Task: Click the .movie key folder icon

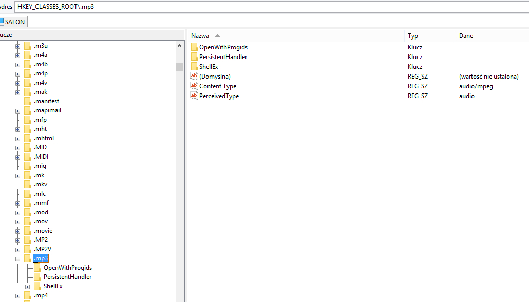Action: click(x=27, y=231)
